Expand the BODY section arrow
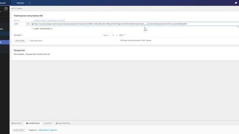Screen dimensions: 239x134 117,35
